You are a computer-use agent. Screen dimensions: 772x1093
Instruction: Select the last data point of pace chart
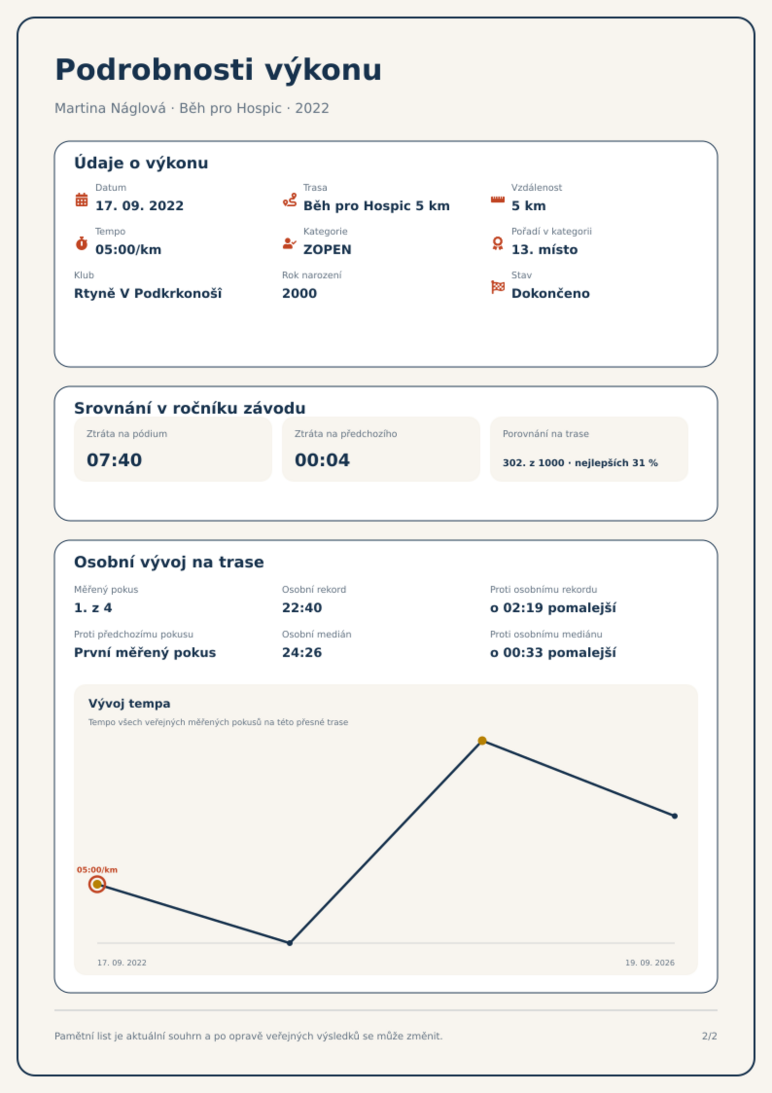pyautogui.click(x=675, y=816)
